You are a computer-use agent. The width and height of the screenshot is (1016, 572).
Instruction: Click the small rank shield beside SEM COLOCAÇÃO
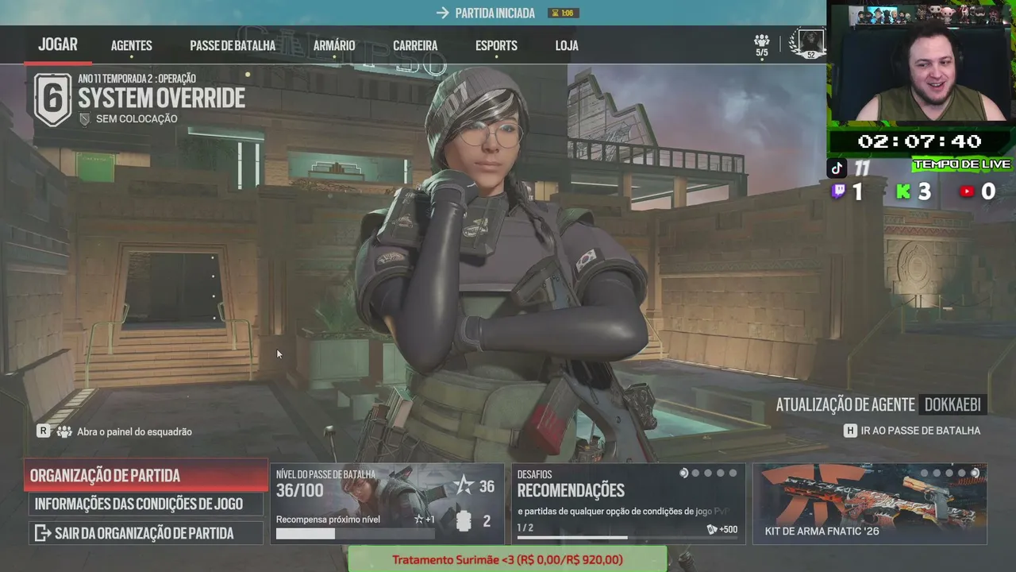pos(85,119)
